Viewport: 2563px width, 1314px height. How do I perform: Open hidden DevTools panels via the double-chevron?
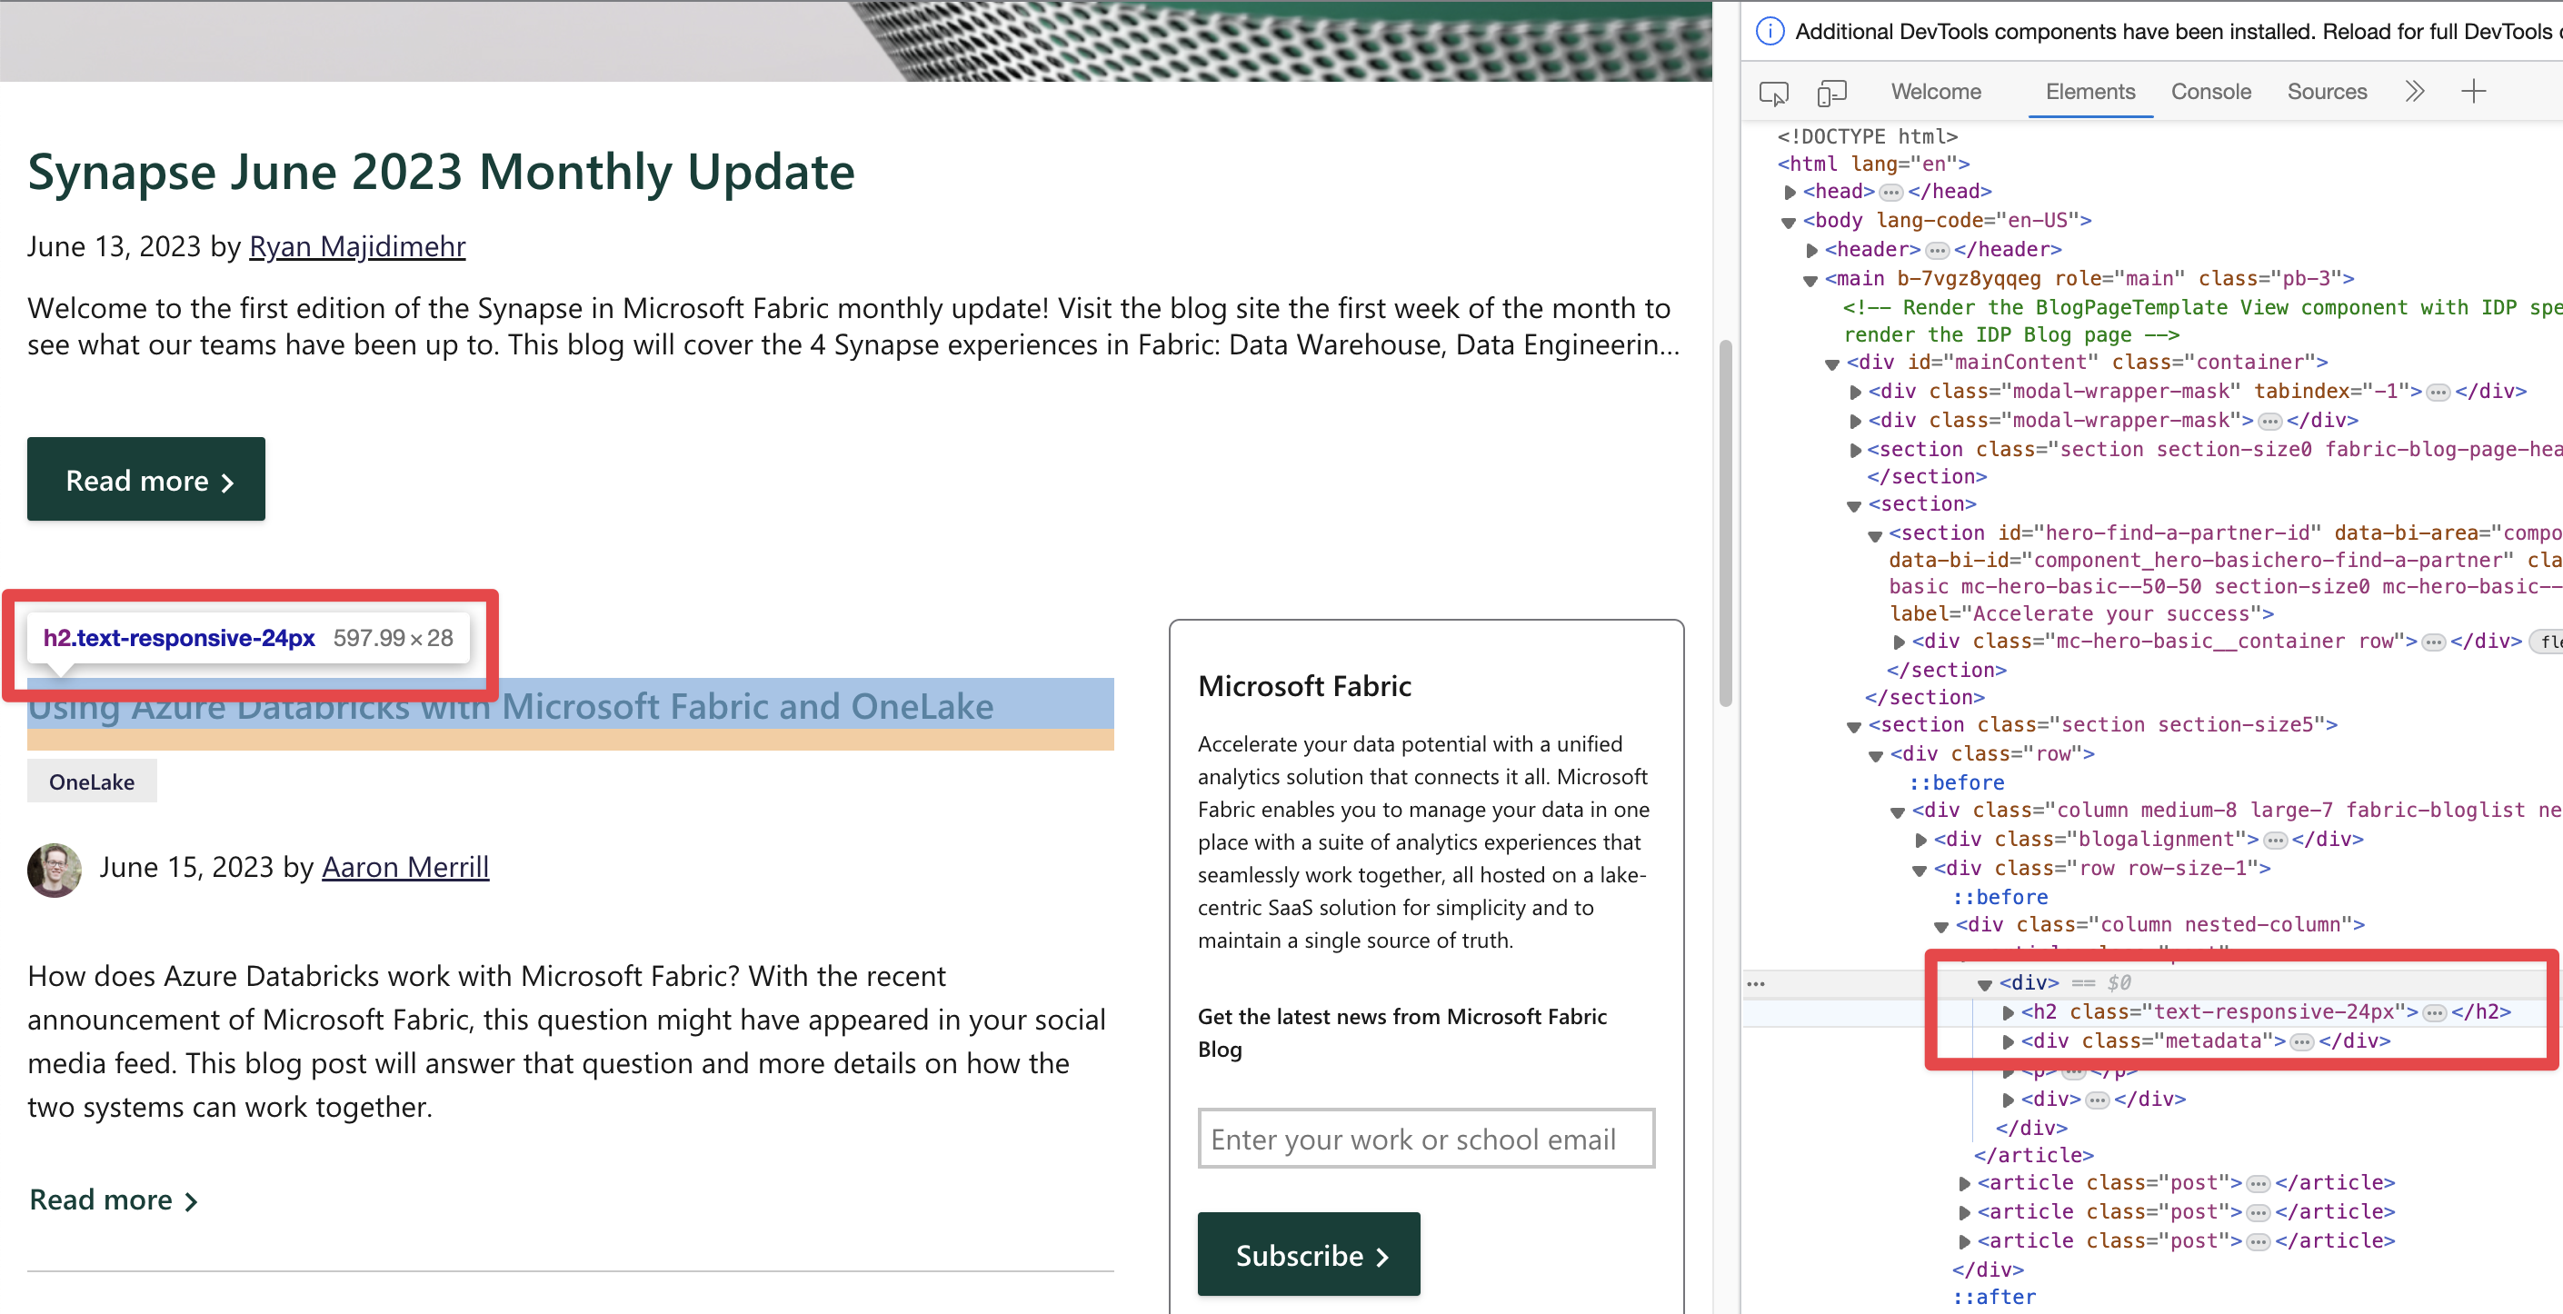[2415, 92]
